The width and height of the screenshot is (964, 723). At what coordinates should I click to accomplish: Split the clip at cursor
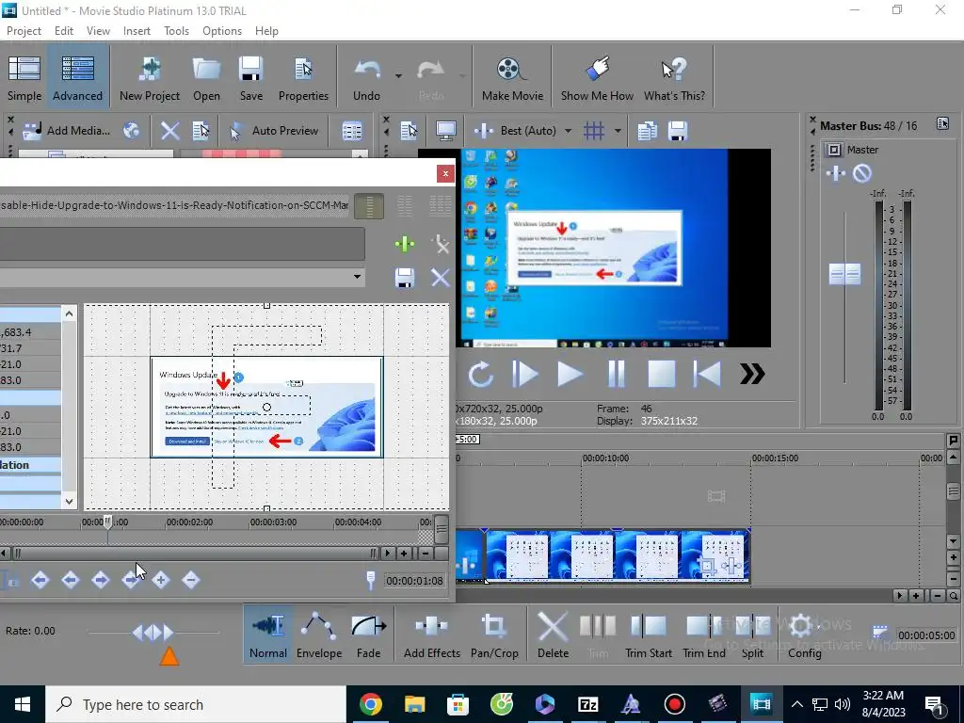[x=752, y=635]
